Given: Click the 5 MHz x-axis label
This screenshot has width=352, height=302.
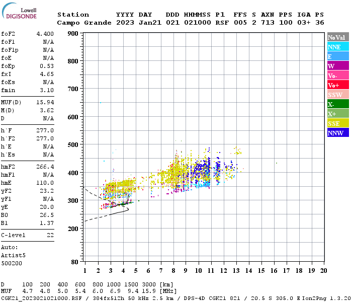Looking at the screenshot, I should tap(136, 271).
